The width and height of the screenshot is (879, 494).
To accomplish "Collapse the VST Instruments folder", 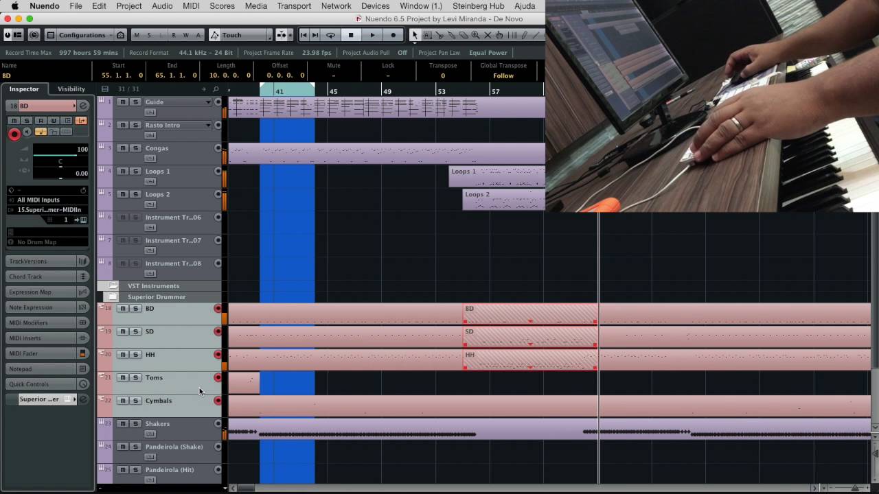I will click(113, 286).
